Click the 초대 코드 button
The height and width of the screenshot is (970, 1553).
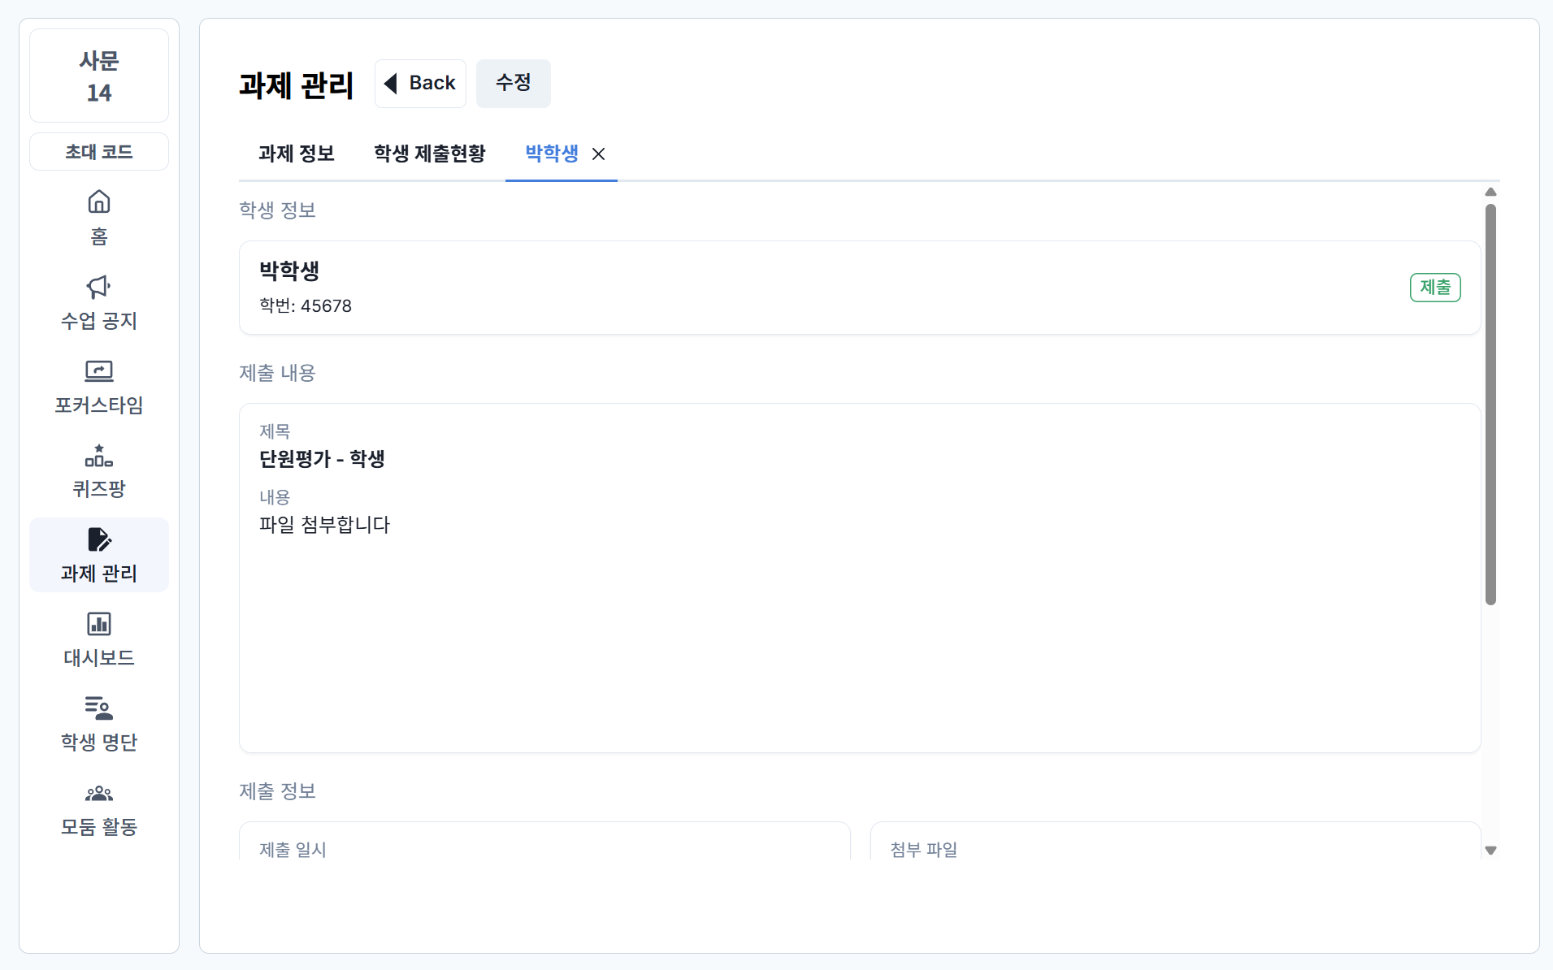click(x=99, y=152)
